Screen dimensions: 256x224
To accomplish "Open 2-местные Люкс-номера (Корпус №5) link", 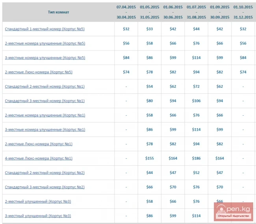I will pos(39,72).
